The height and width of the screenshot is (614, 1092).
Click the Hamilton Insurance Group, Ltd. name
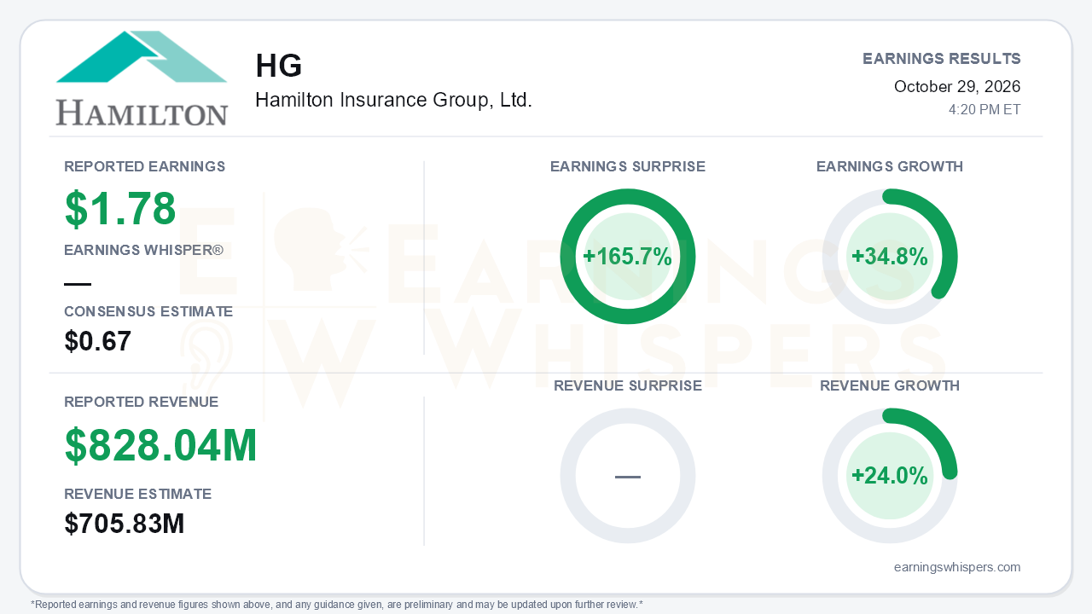click(x=393, y=100)
